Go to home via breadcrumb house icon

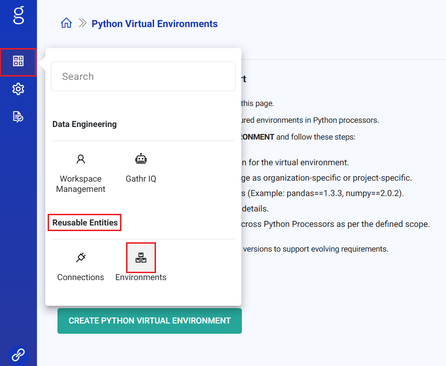(x=66, y=23)
